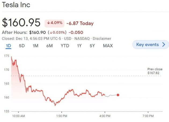Show the MAX price history
The height and width of the screenshot is (122, 169).
coord(108,46)
